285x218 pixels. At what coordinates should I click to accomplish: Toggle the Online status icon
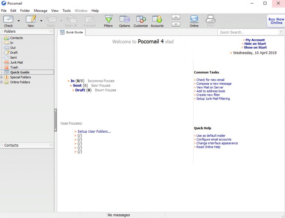click(194, 19)
